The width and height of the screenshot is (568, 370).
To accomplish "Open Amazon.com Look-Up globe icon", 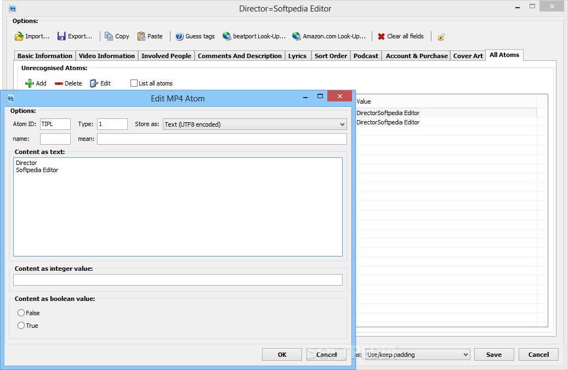I will tap(296, 36).
